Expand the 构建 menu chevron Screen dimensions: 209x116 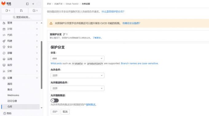(37, 41)
